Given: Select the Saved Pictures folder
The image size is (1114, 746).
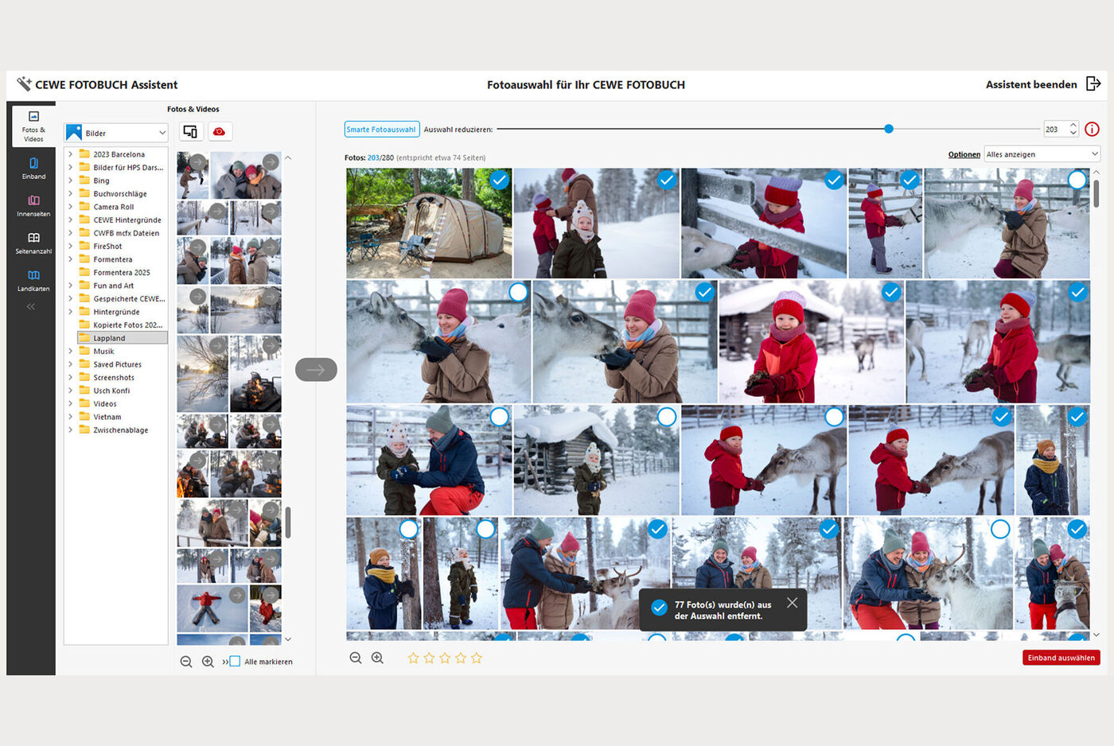Looking at the screenshot, I should tap(117, 364).
